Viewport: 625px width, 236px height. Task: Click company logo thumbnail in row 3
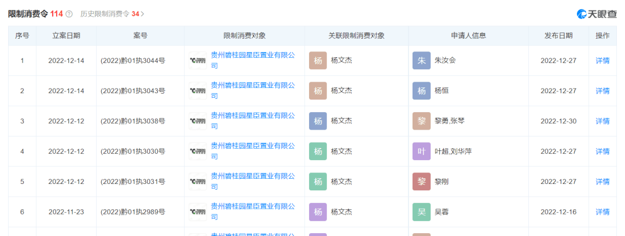click(198, 121)
